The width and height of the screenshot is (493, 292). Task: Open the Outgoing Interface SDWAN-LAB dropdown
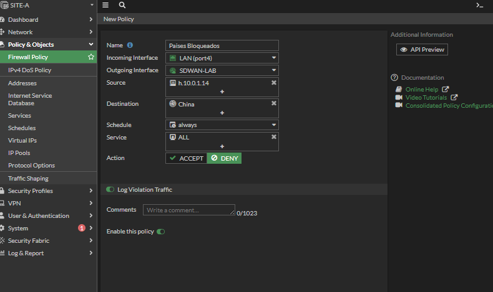(x=222, y=70)
